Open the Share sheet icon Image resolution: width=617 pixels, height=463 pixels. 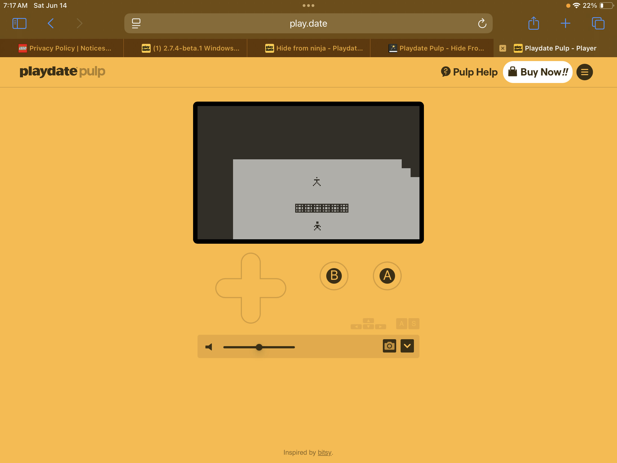point(533,23)
